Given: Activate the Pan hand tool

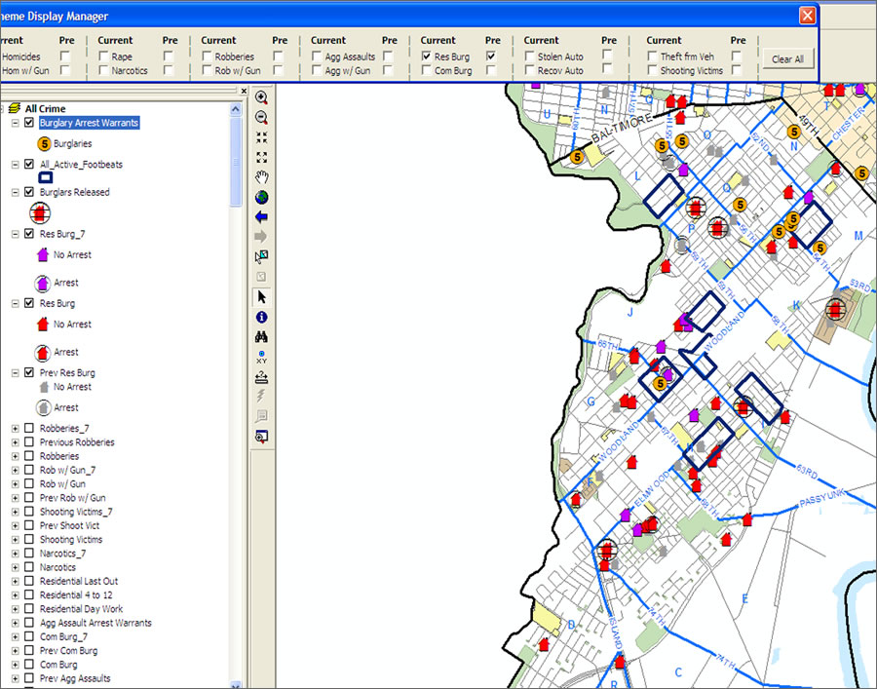Looking at the screenshot, I should pos(261,177).
